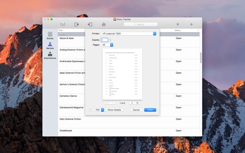Image resolution: width=245 pixels, height=153 pixels.
Task: Click the markets list vertical scrollbar
Action: pyautogui.click(x=201, y=58)
